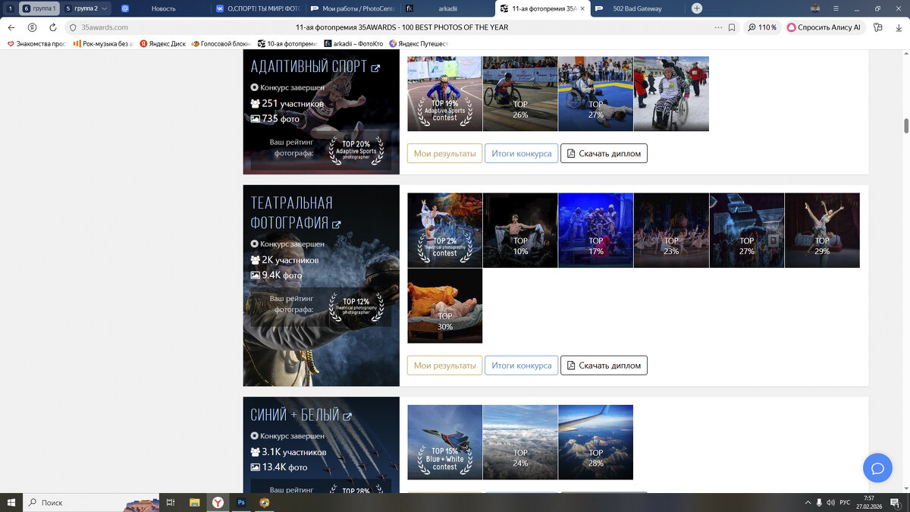Open the Yandex Collections icon near downloads
Viewport: 910px width, 512px height.
point(877,27)
